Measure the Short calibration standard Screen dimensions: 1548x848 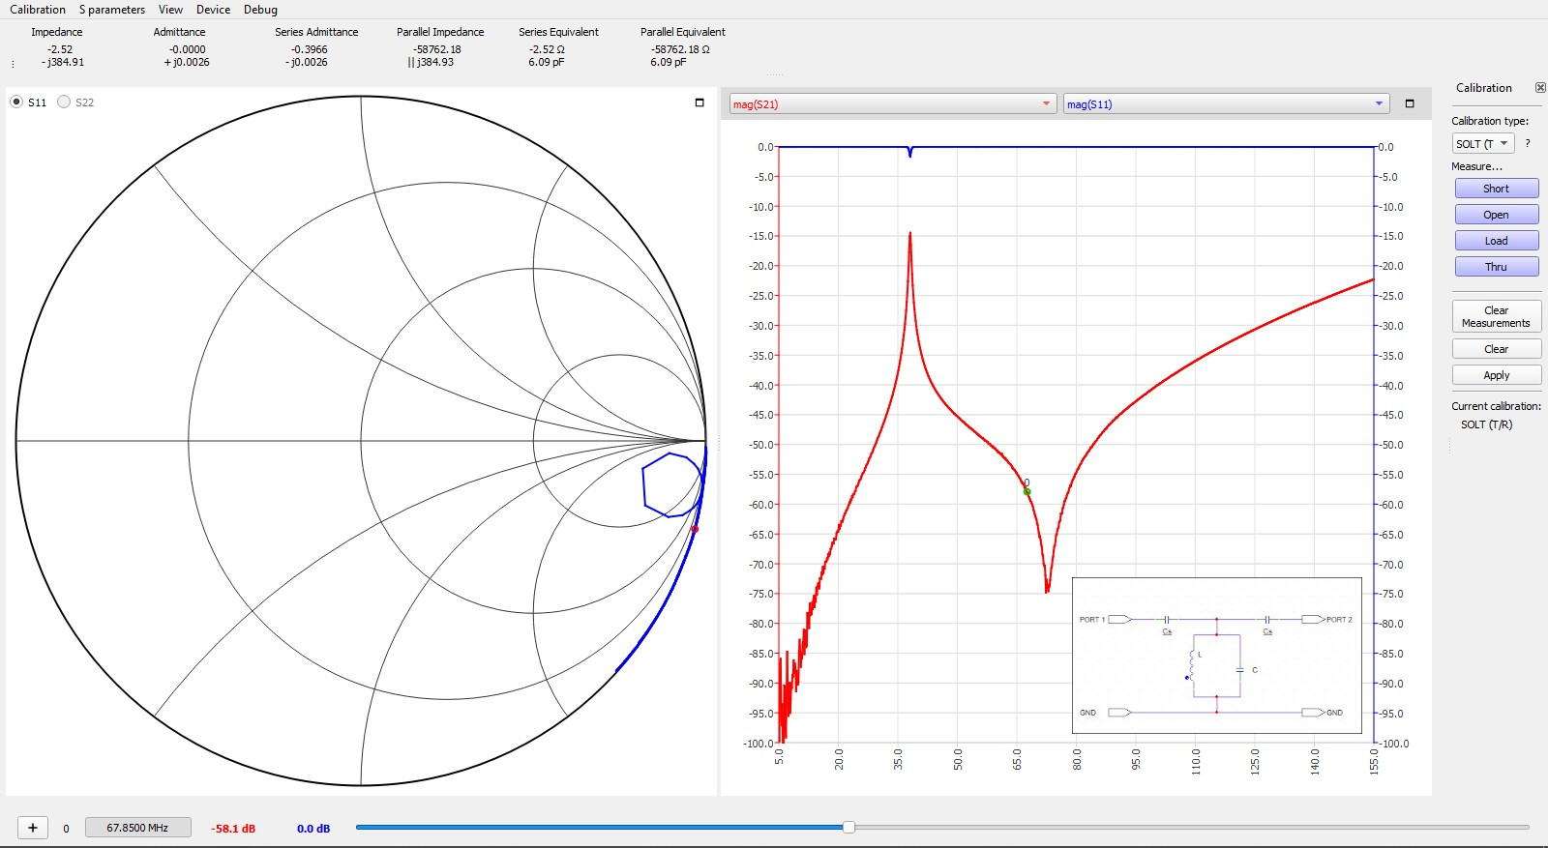[1496, 189]
